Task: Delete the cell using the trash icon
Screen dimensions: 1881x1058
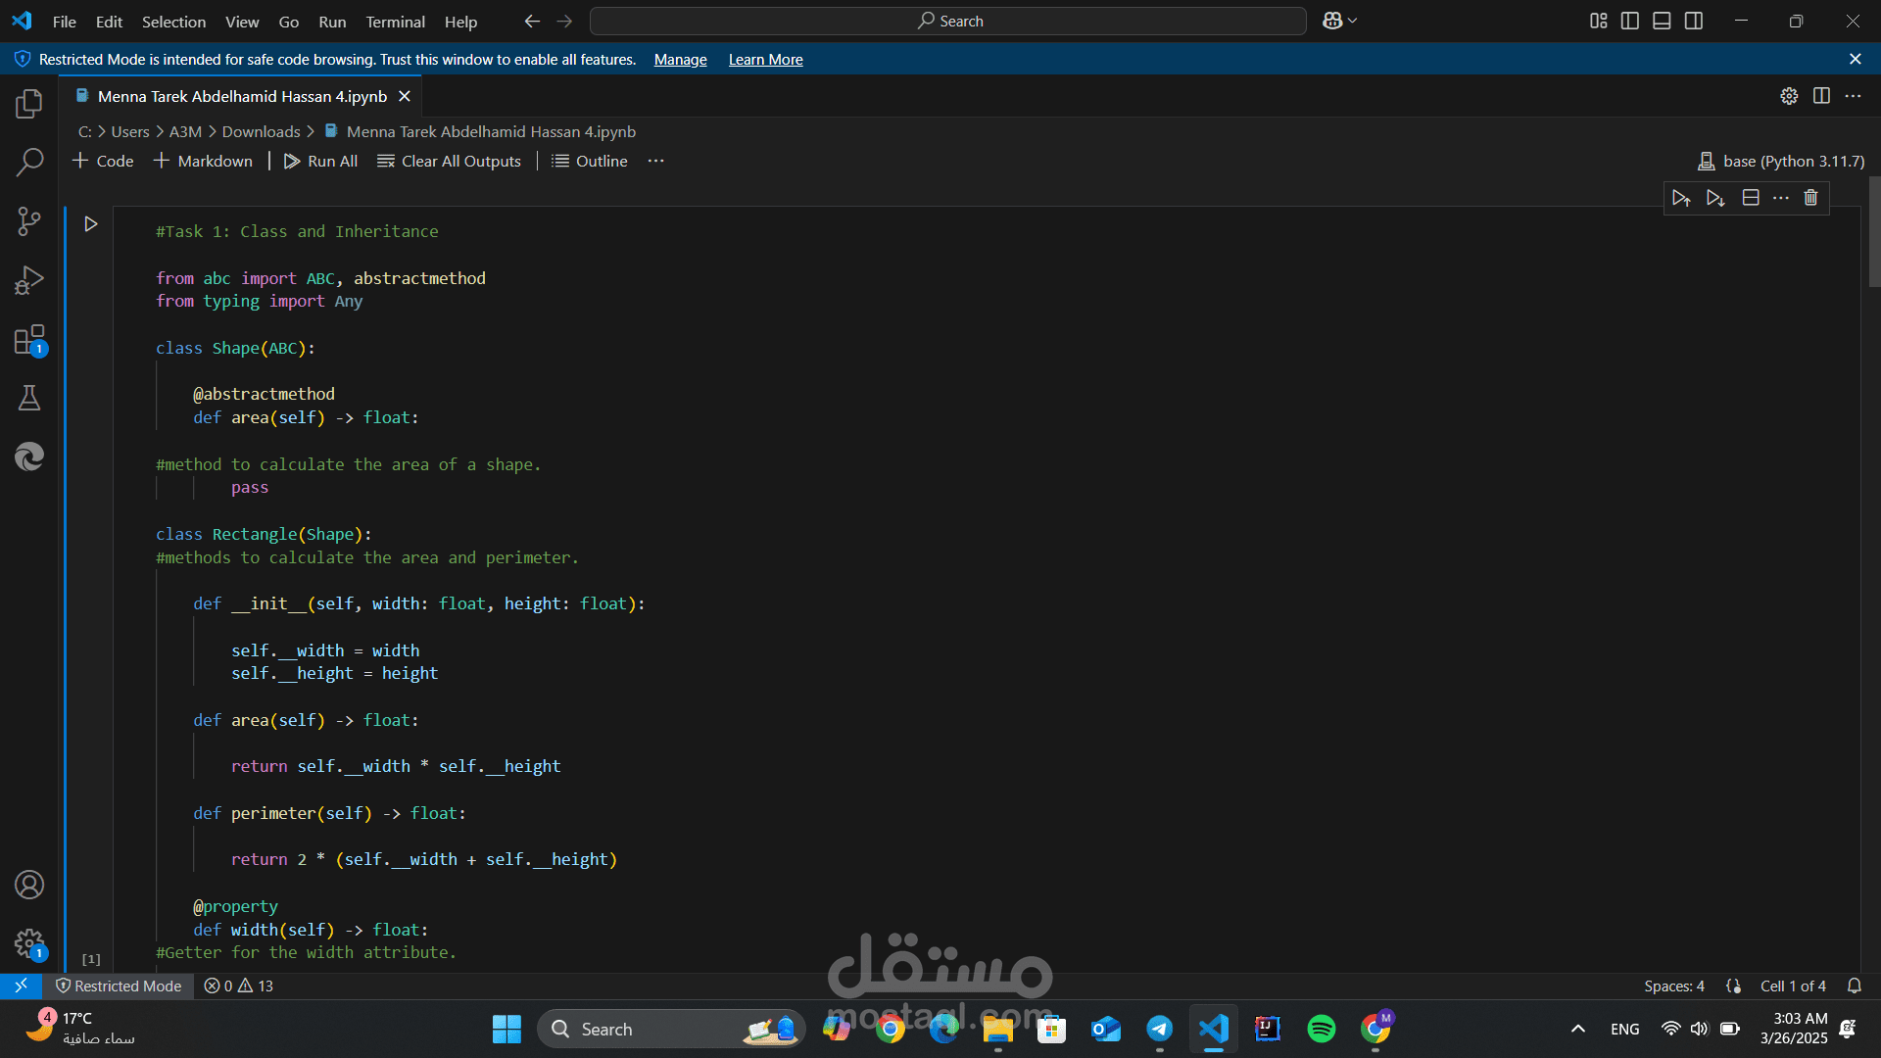Action: click(x=1810, y=198)
